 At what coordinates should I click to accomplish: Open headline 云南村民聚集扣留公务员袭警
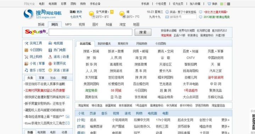[45, 91]
